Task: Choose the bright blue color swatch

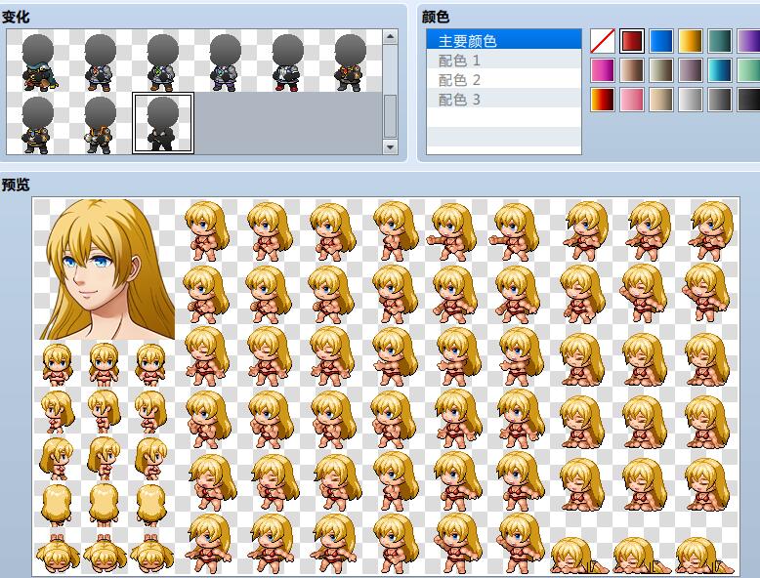Action: pos(660,41)
